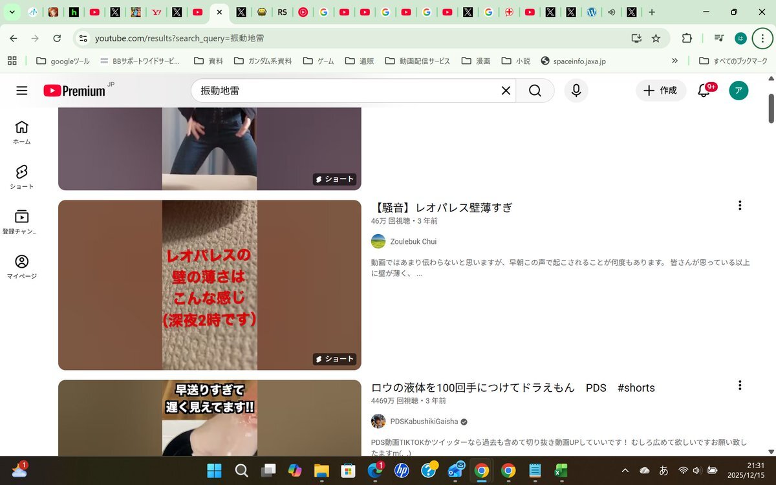Screen dimensions: 776x485
Task: Switch to the tab playing audio
Action: pyautogui.click(x=611, y=12)
